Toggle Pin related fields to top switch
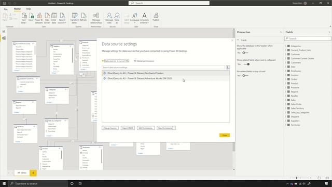This screenshot has width=332, height=187. (x=245, y=76)
